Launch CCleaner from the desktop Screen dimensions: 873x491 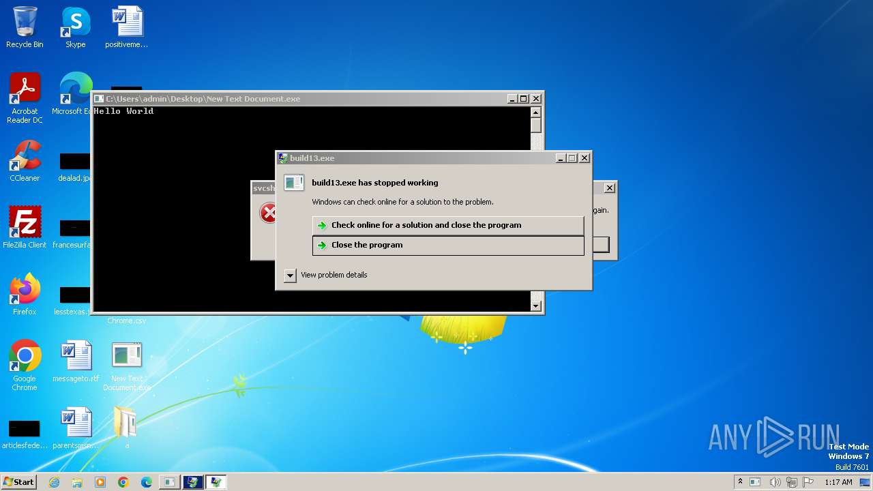tap(25, 161)
